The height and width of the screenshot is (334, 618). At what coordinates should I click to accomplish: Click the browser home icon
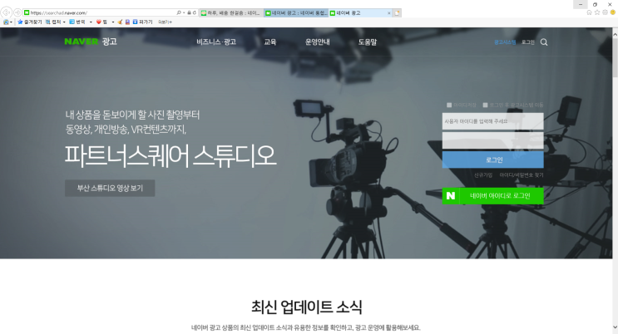[x=589, y=12]
